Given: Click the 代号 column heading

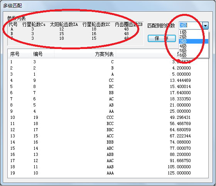Looking at the screenshot, I should tap(13, 25).
